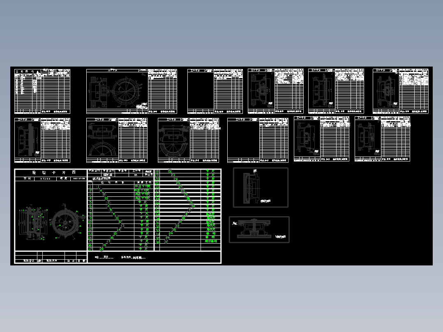Click circled number 22 in row 18
This screenshot has width=443, height=332.
point(170,171)
